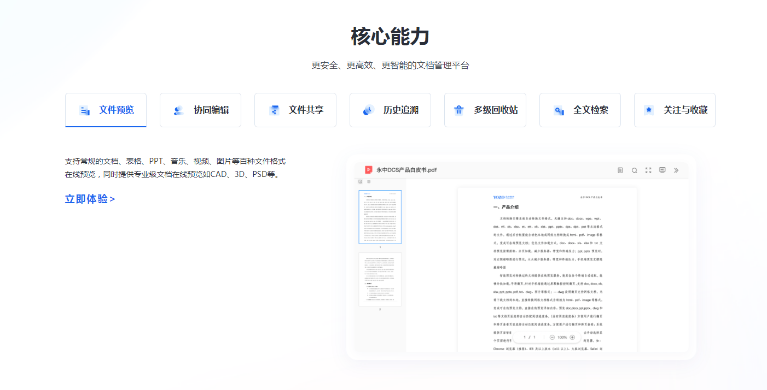Select the thumbnail grid icon in viewer sidebar
Image resolution: width=767 pixels, height=390 pixels.
[369, 182]
